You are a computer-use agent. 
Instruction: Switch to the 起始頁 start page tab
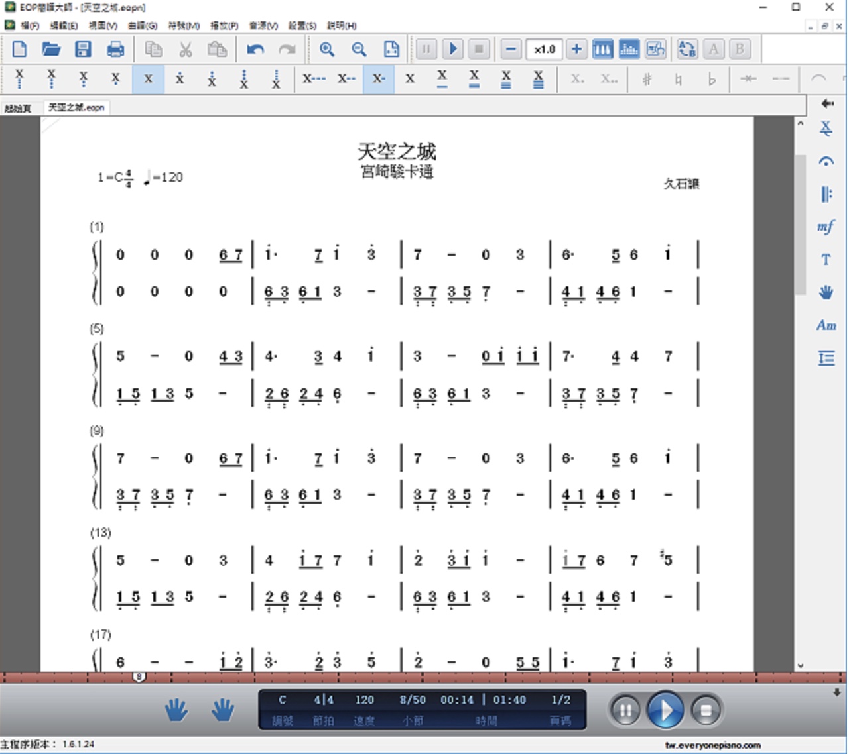coord(18,108)
